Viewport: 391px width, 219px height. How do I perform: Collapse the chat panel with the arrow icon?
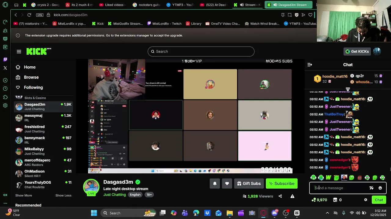tap(310, 65)
